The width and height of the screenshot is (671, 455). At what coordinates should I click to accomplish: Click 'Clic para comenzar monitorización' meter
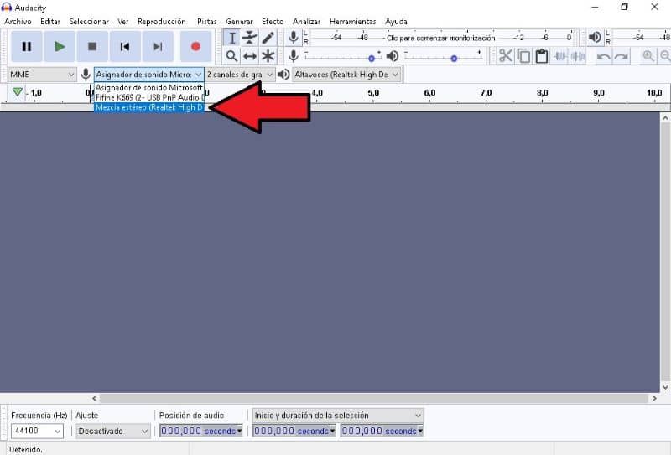pos(440,38)
